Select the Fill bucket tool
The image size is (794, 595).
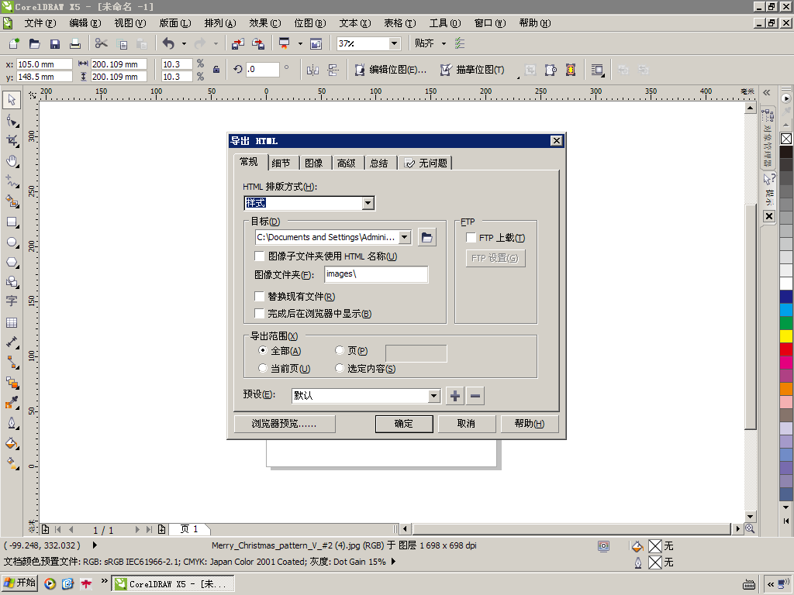12,444
